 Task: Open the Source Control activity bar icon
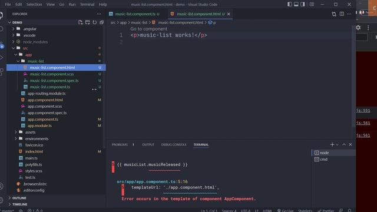1,45
